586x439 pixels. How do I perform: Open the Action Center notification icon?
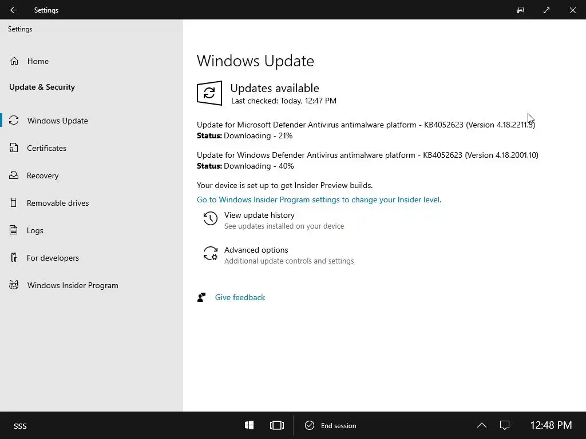click(505, 425)
